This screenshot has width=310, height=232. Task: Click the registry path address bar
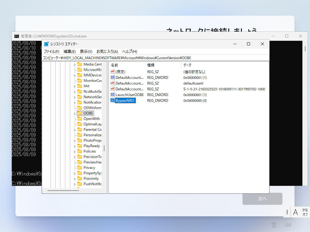tap(156, 58)
